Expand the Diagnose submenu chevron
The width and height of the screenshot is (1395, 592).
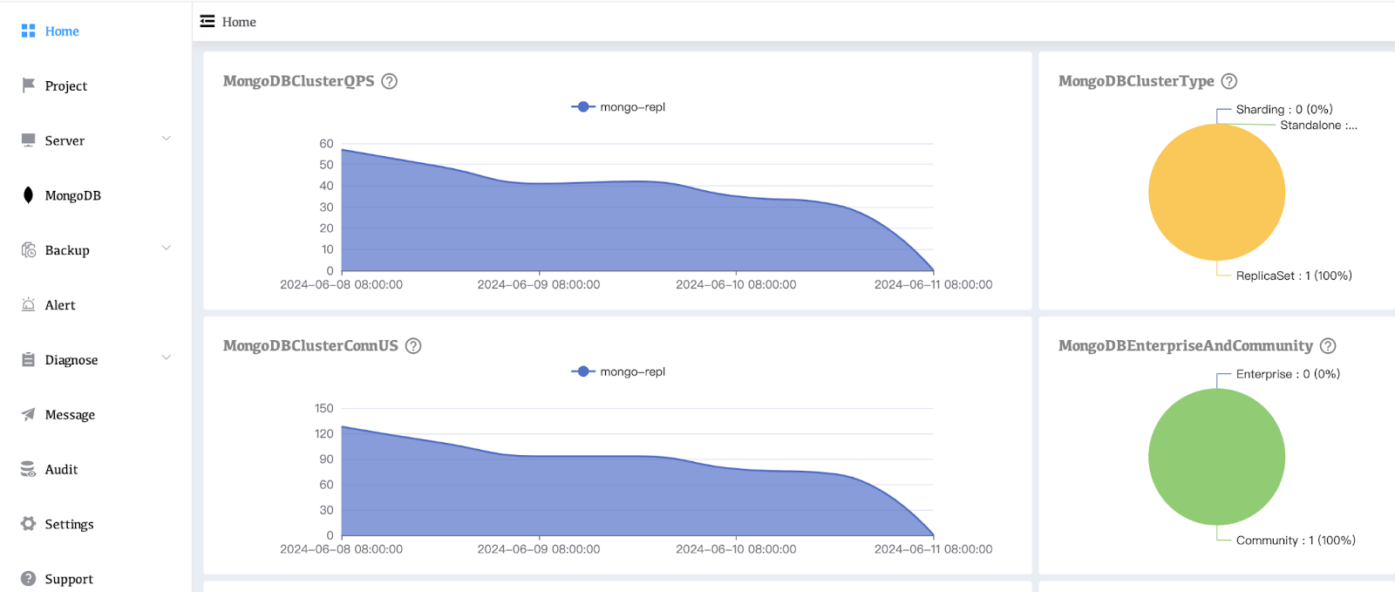tap(167, 358)
